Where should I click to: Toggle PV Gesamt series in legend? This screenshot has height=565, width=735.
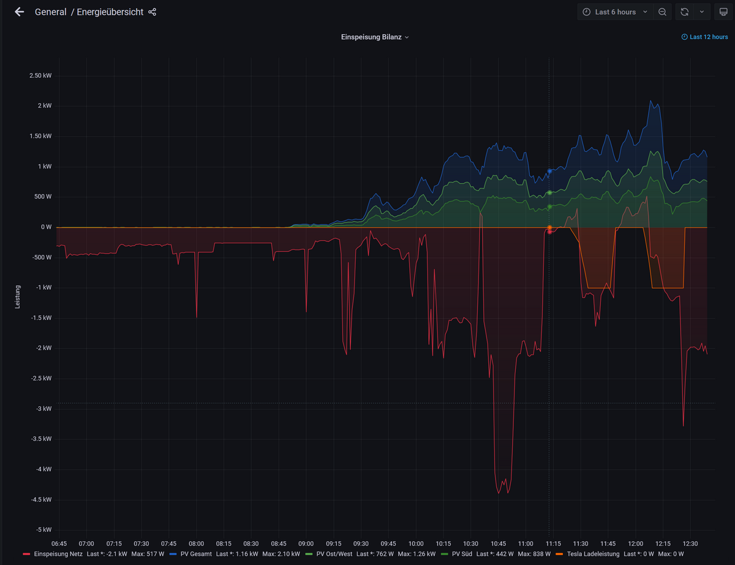coord(198,554)
